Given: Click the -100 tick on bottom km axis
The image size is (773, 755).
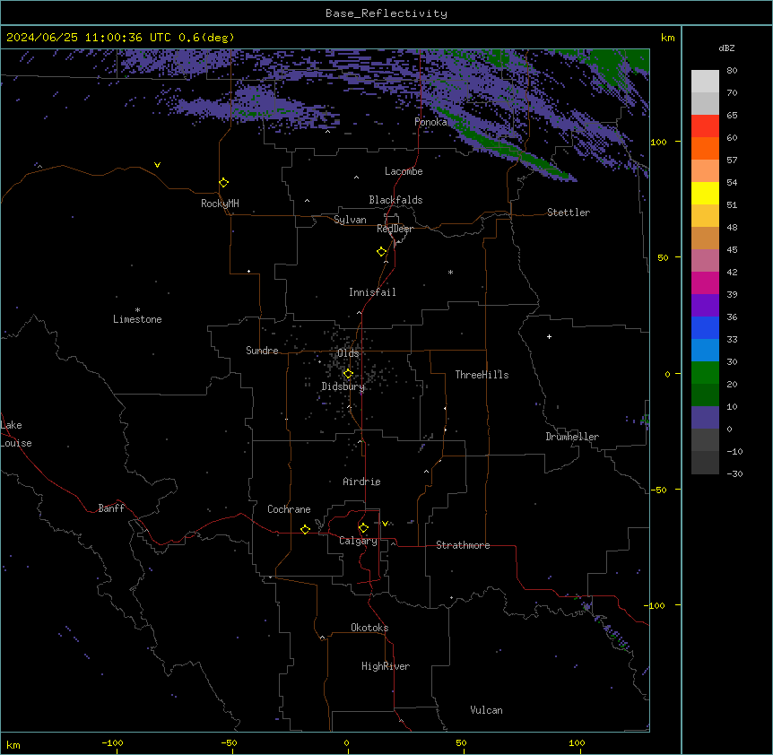Looking at the screenshot, I should coord(112,742).
